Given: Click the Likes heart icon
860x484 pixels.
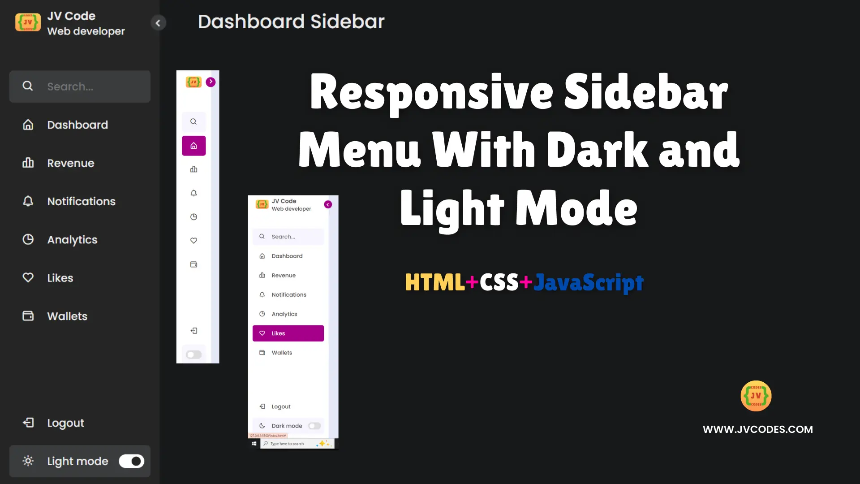Looking at the screenshot, I should [x=28, y=278].
